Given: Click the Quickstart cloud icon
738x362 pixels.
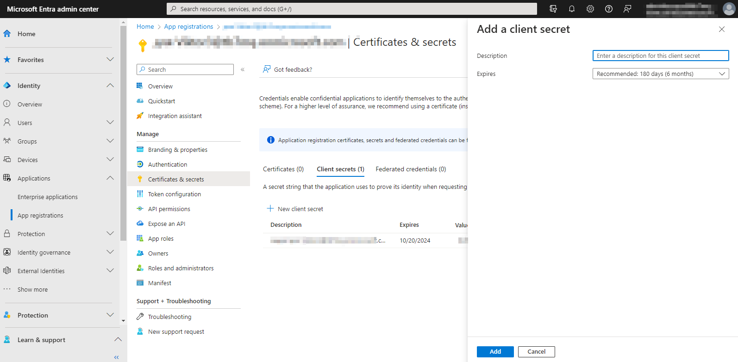Looking at the screenshot, I should point(140,101).
